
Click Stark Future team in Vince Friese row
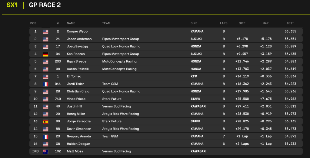112,99
